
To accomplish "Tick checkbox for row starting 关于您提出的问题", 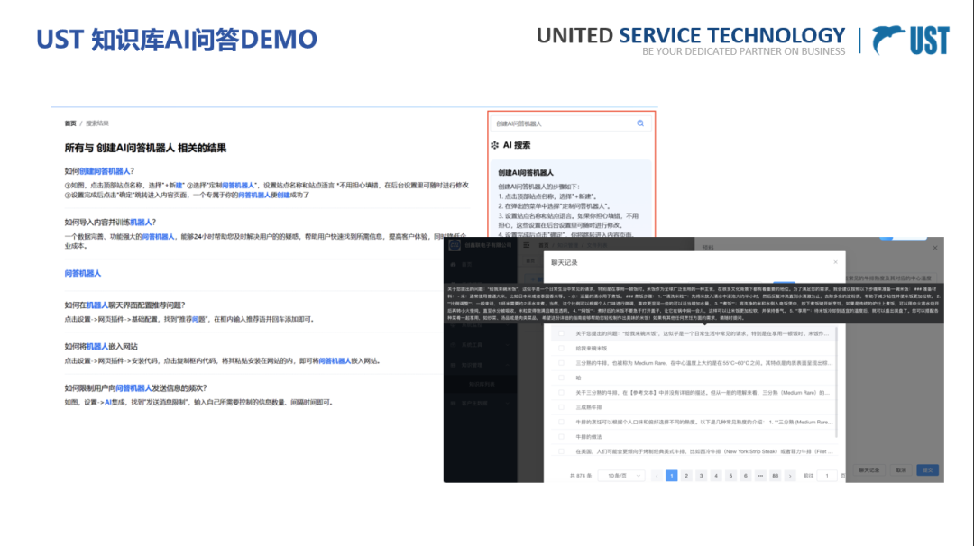I will (x=562, y=333).
